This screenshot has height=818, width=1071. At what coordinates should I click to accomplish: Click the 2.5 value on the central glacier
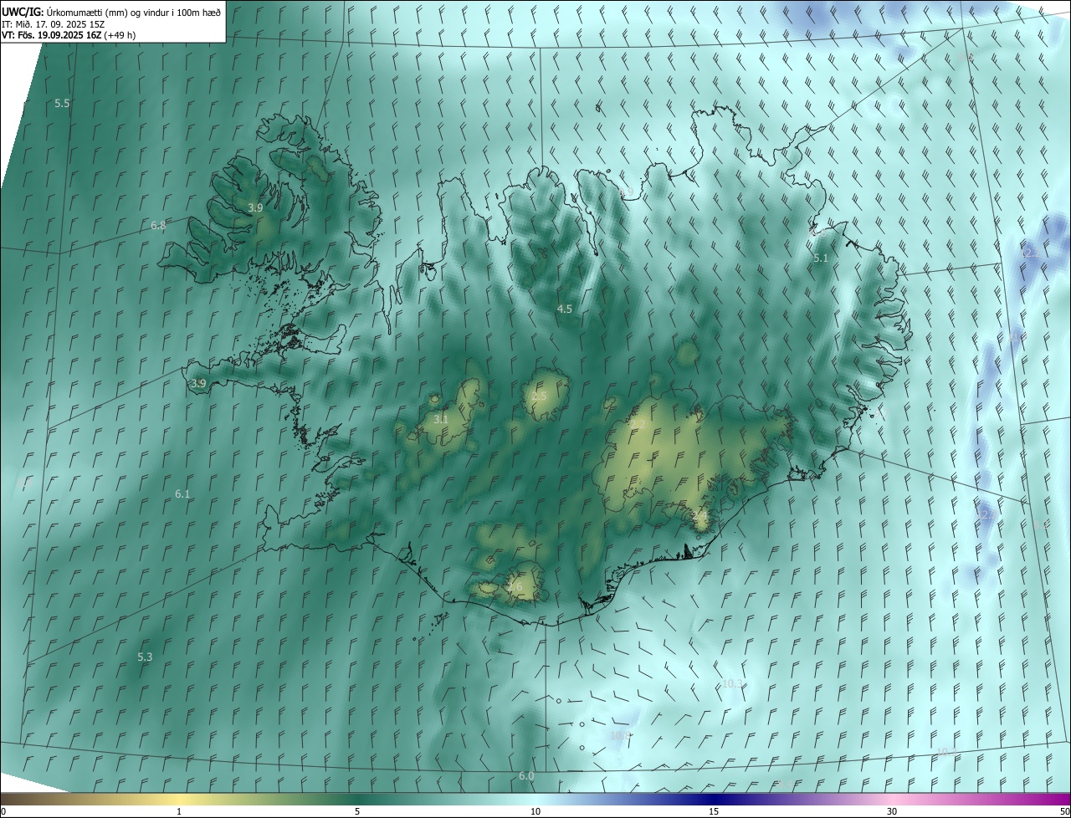click(x=539, y=396)
